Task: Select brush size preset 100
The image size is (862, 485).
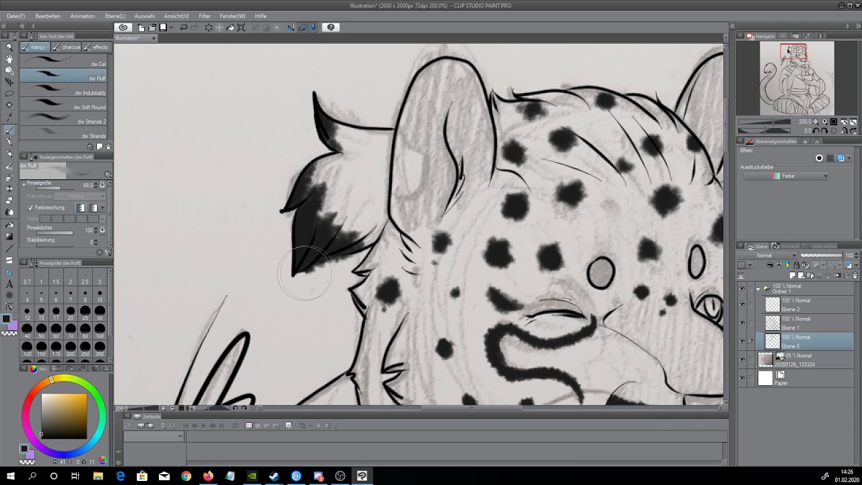Action: tap(100, 331)
